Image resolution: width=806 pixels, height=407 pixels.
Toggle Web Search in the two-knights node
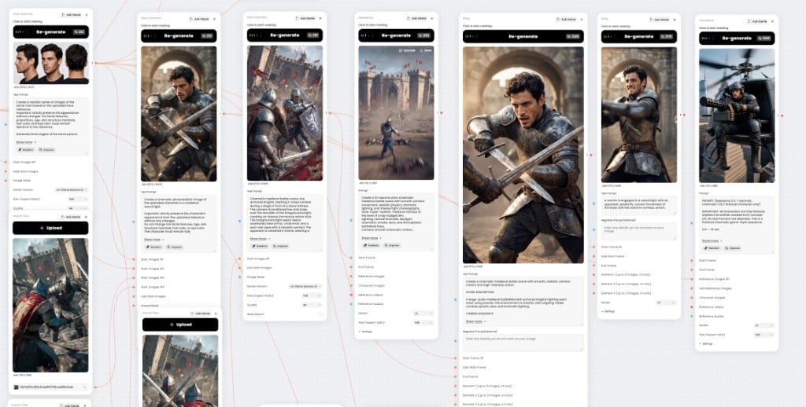pos(320,313)
